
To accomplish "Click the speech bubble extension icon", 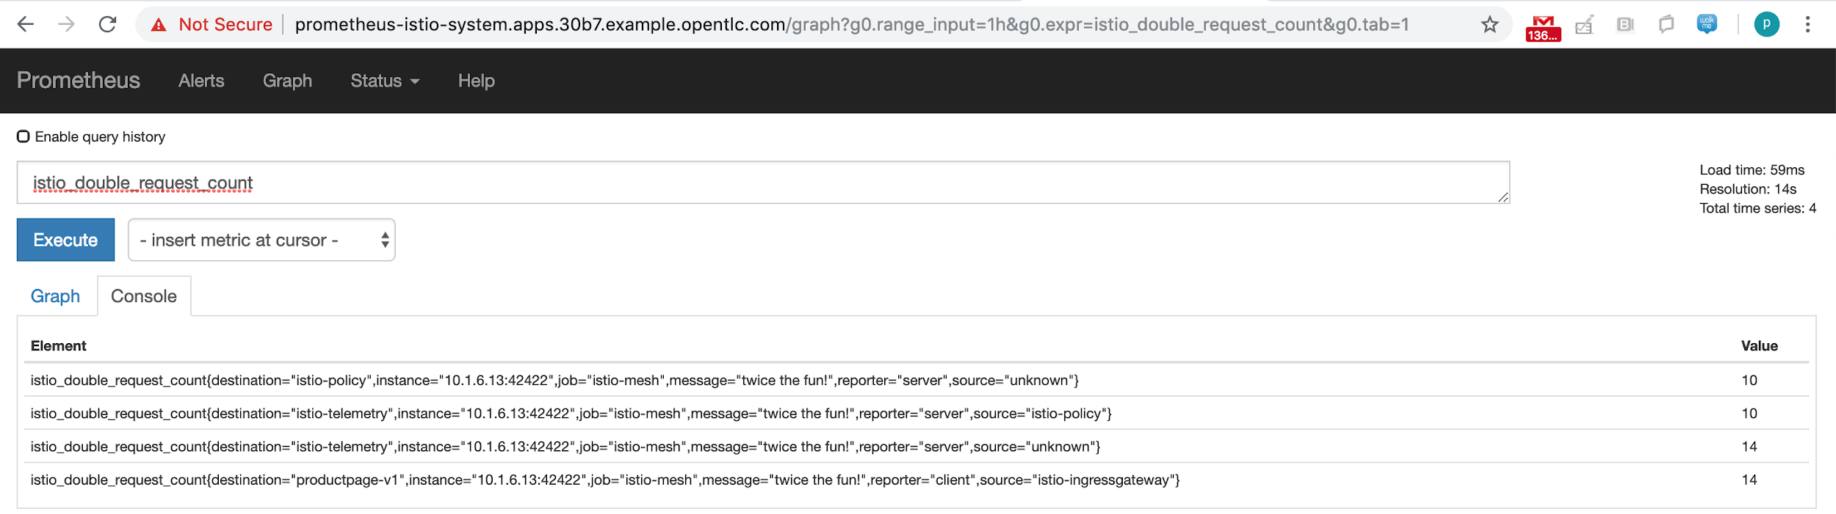I will pyautogui.click(x=1666, y=25).
